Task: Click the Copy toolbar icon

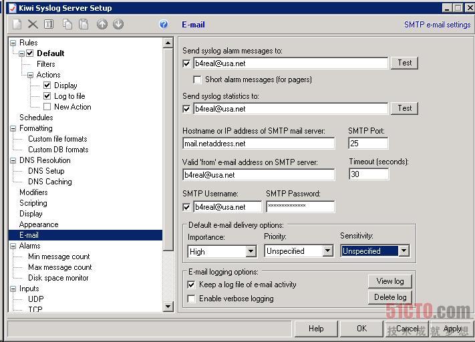Action: (67, 24)
